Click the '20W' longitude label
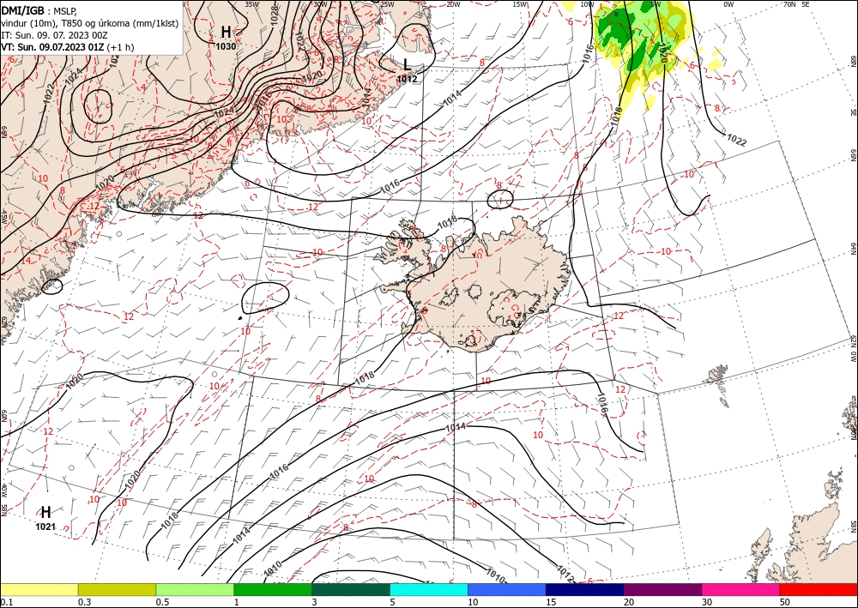 point(453,3)
